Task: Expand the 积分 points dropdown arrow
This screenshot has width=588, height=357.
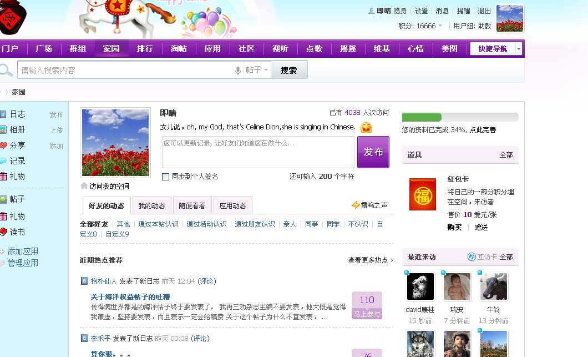Action: point(440,26)
